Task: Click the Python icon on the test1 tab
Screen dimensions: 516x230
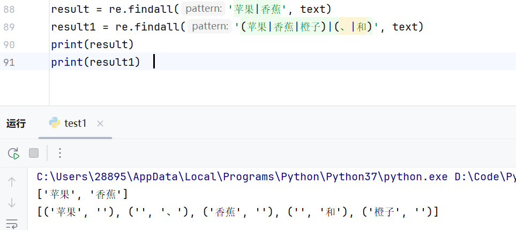Action: 55,123
